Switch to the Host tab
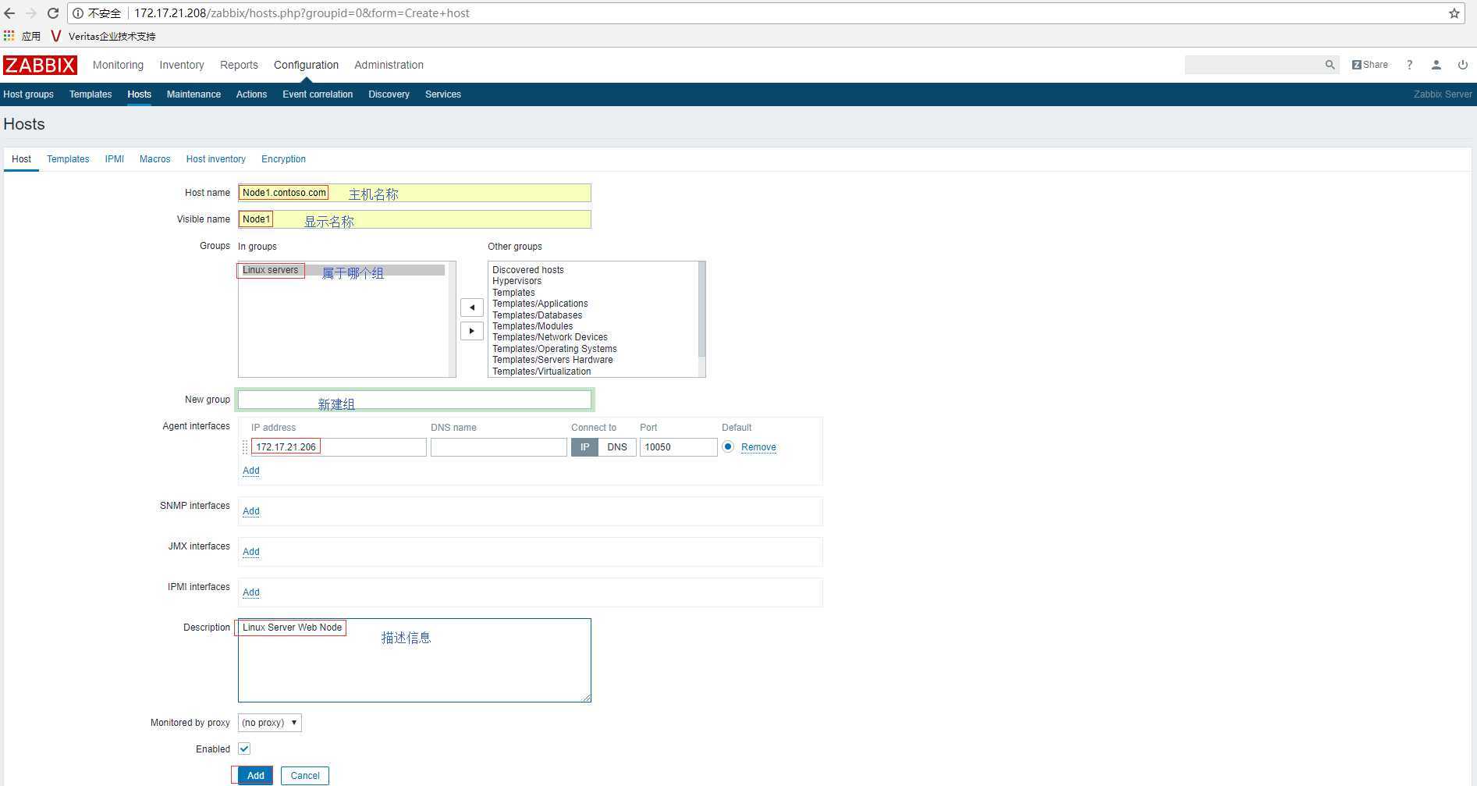The height and width of the screenshot is (786, 1477). 21,159
